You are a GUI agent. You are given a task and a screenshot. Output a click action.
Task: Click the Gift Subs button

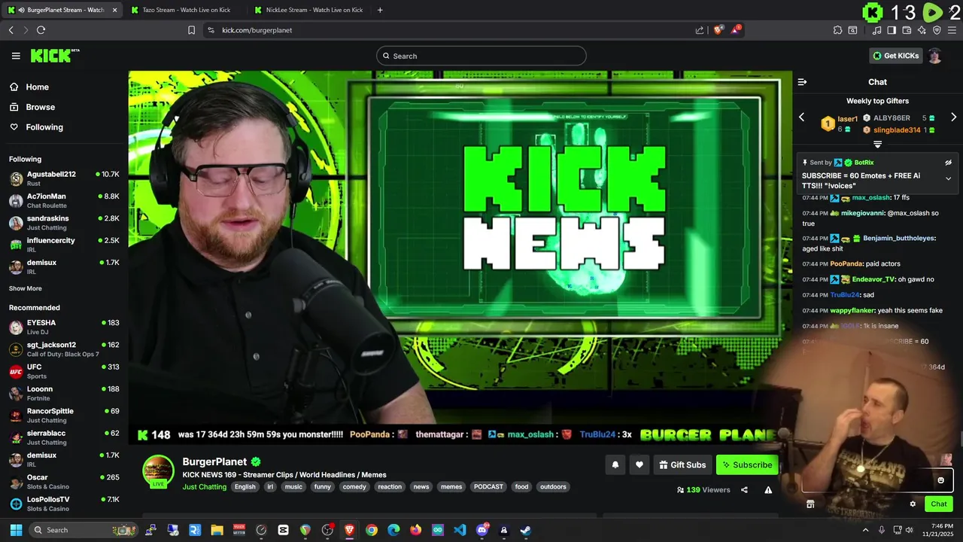point(682,464)
